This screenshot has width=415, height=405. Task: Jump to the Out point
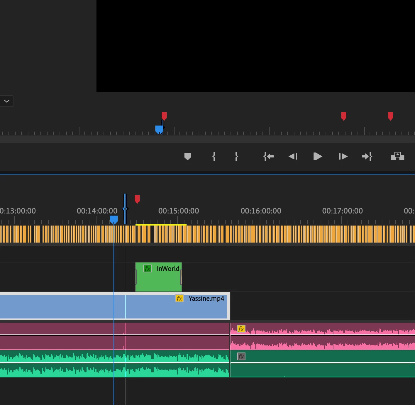pos(367,156)
